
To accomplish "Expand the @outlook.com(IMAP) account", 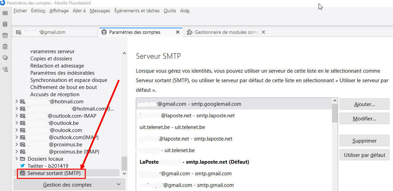I will pyautogui.click(x=16, y=137).
